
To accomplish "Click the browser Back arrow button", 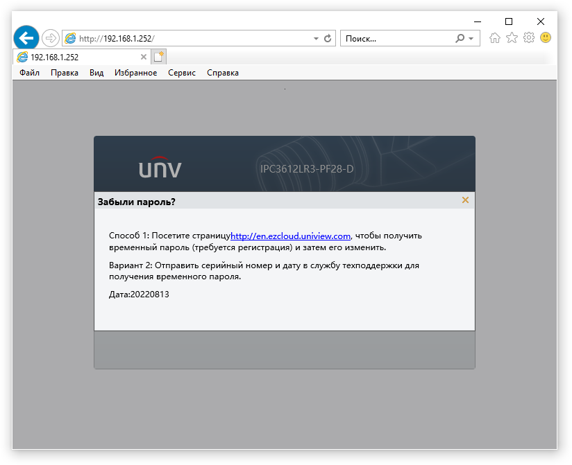I will [x=26, y=38].
